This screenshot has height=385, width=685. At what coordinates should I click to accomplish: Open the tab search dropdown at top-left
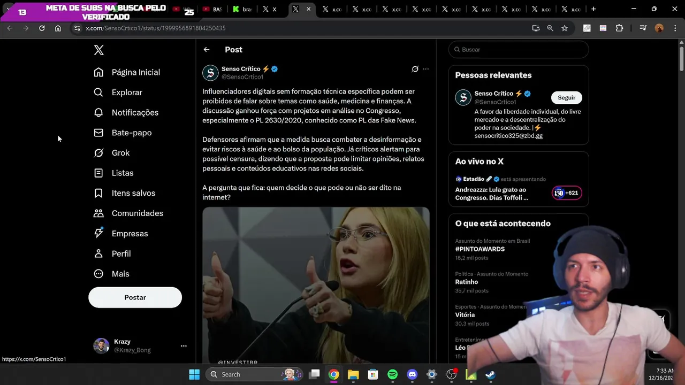(x=7, y=9)
